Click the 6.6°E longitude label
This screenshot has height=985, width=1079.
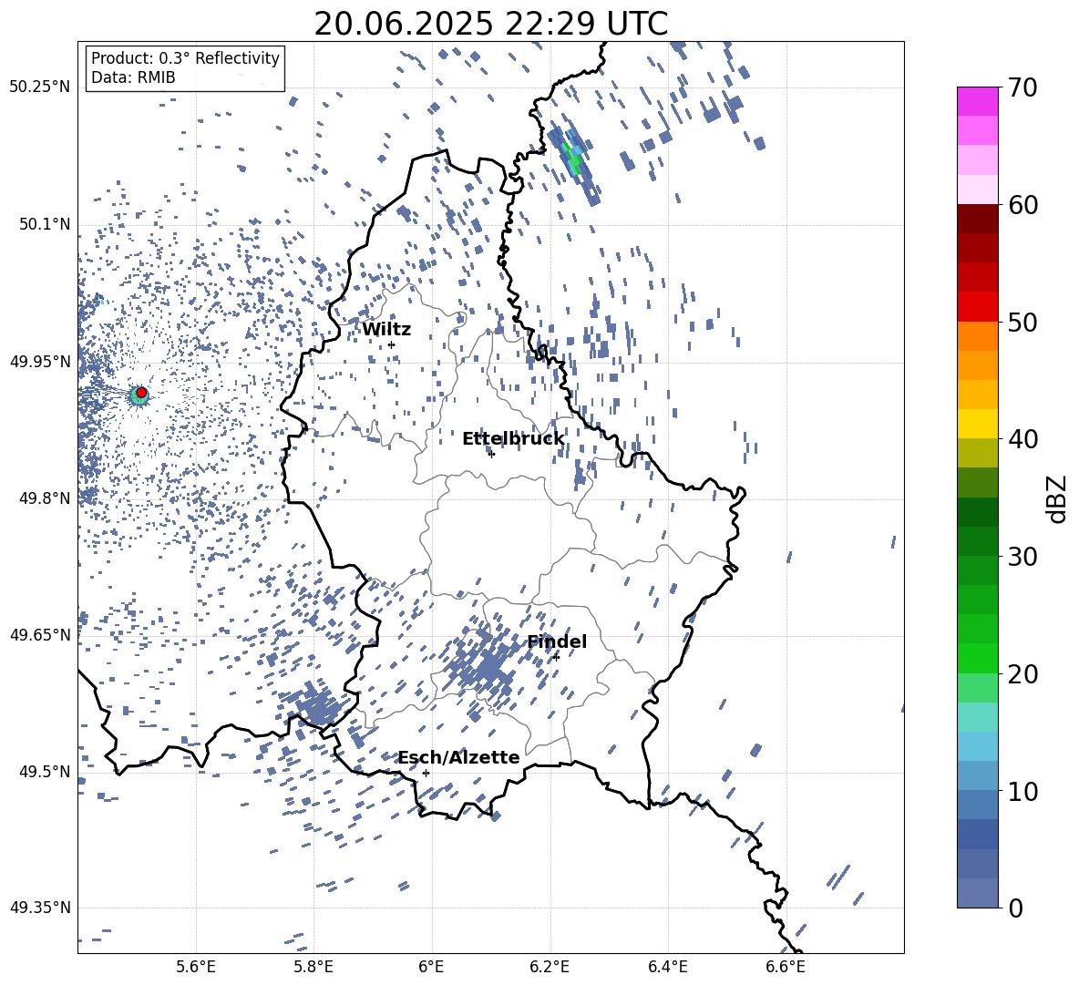[x=786, y=967]
